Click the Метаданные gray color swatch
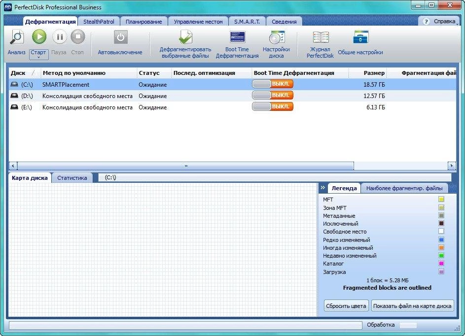Viewport: 465px width, 336px height. [441, 215]
